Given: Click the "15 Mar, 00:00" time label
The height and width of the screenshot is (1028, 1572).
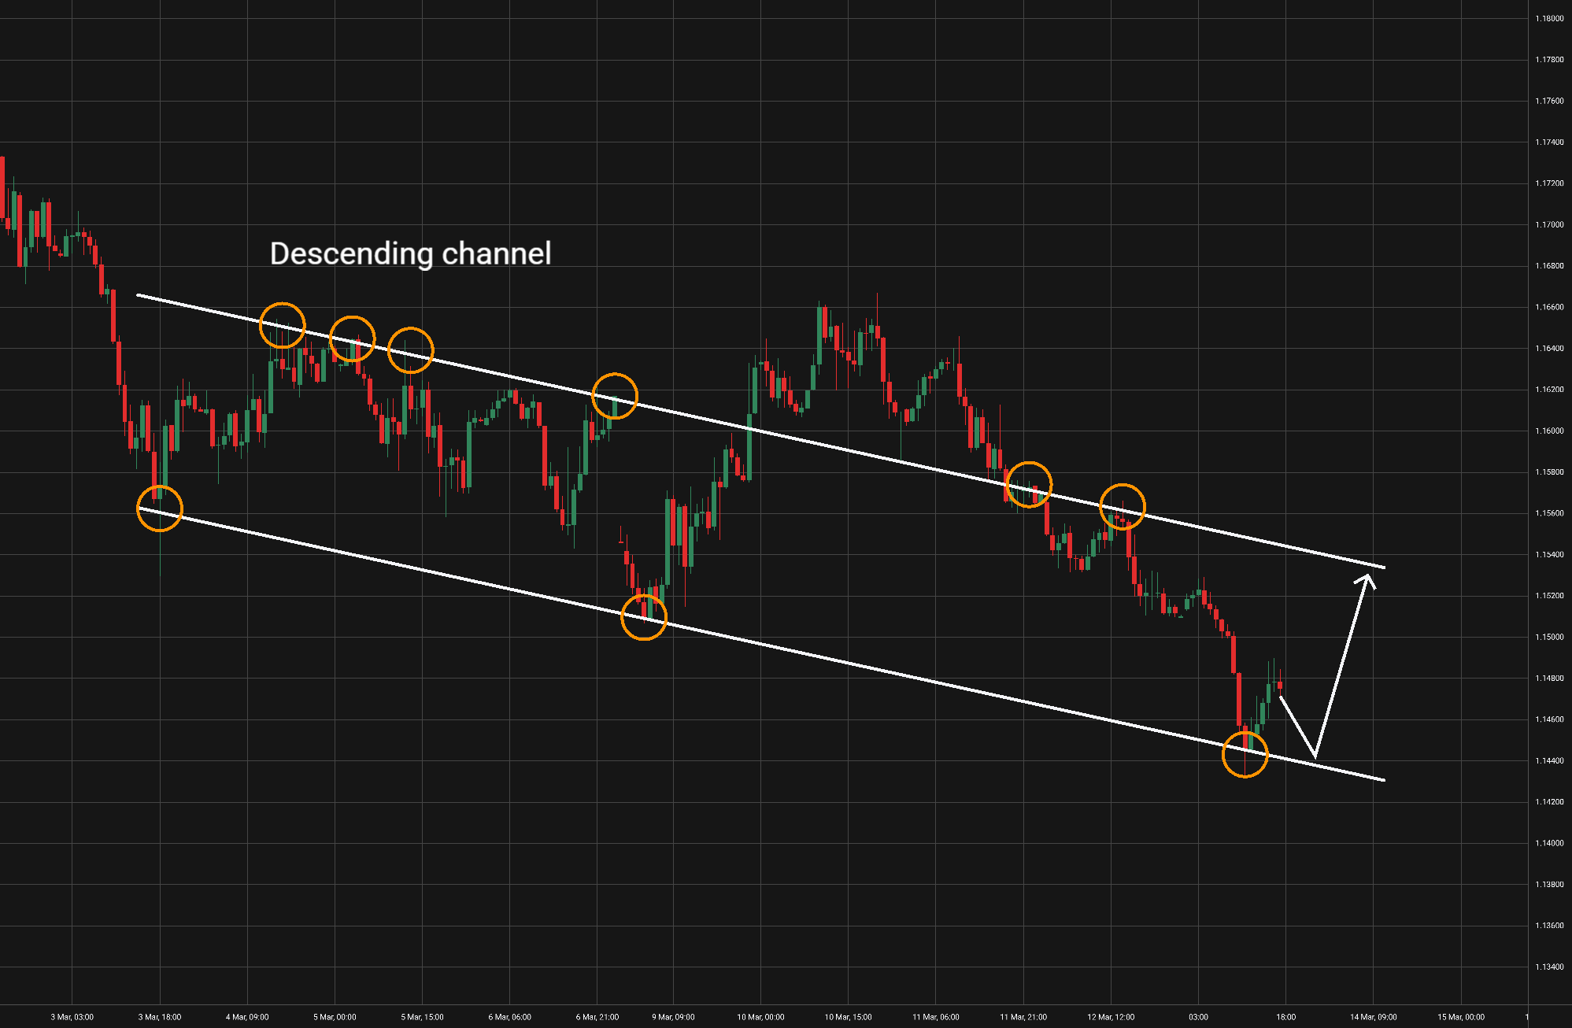Looking at the screenshot, I should [1461, 1017].
